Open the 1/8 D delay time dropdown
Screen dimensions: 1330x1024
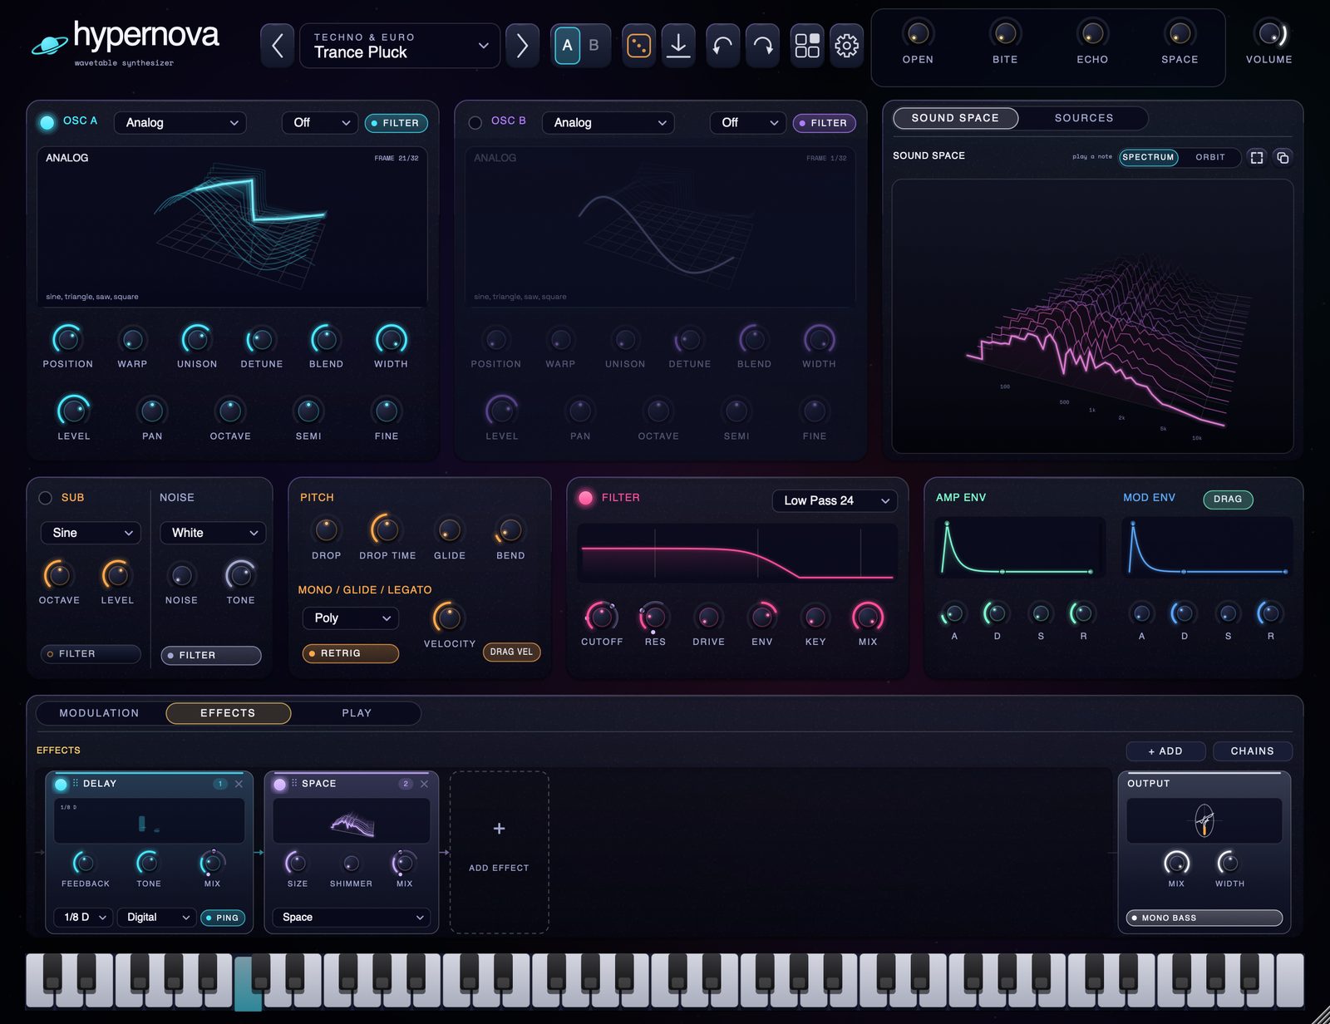click(84, 917)
